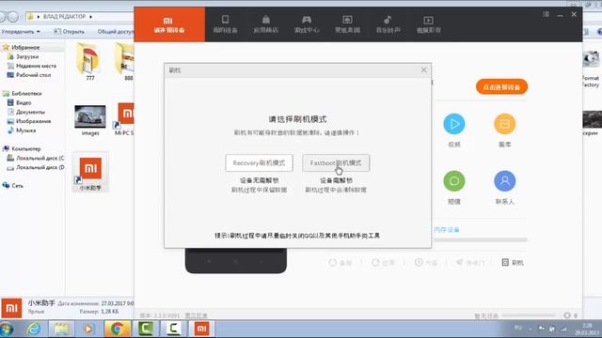Click Explorer back navigation button
This screenshot has width=602, height=338.
point(3,17)
